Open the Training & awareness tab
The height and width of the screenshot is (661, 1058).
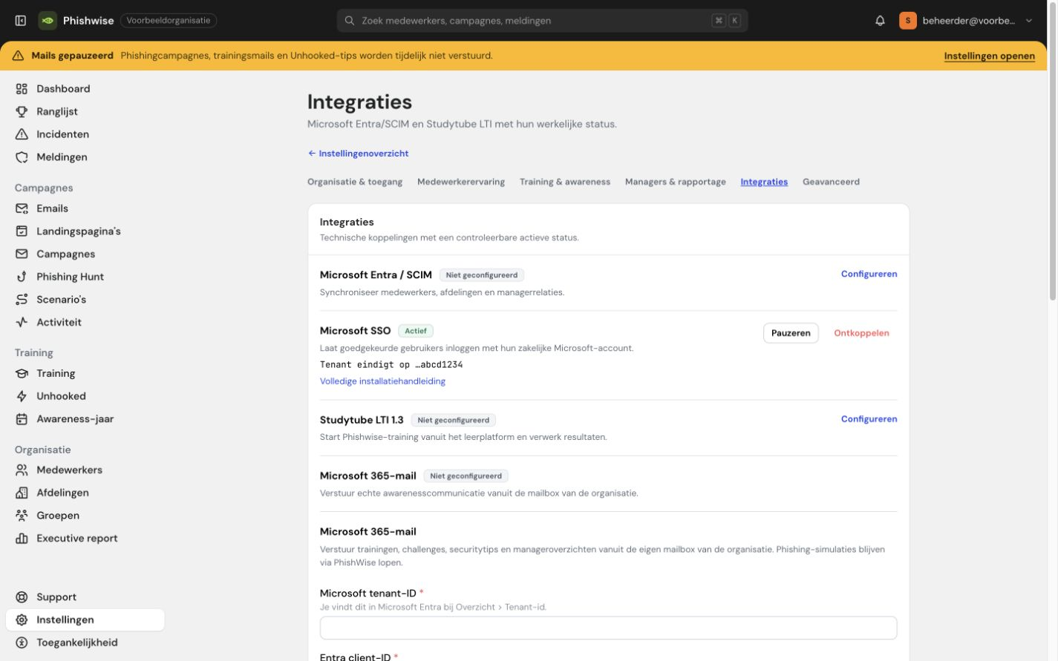pyautogui.click(x=565, y=182)
